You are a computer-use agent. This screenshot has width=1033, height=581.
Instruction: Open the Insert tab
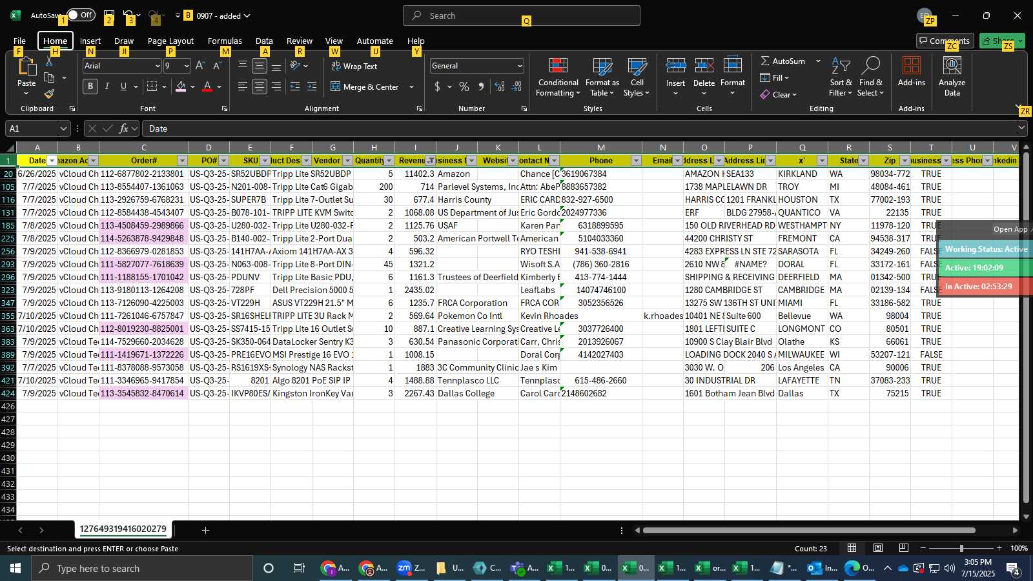point(90,41)
